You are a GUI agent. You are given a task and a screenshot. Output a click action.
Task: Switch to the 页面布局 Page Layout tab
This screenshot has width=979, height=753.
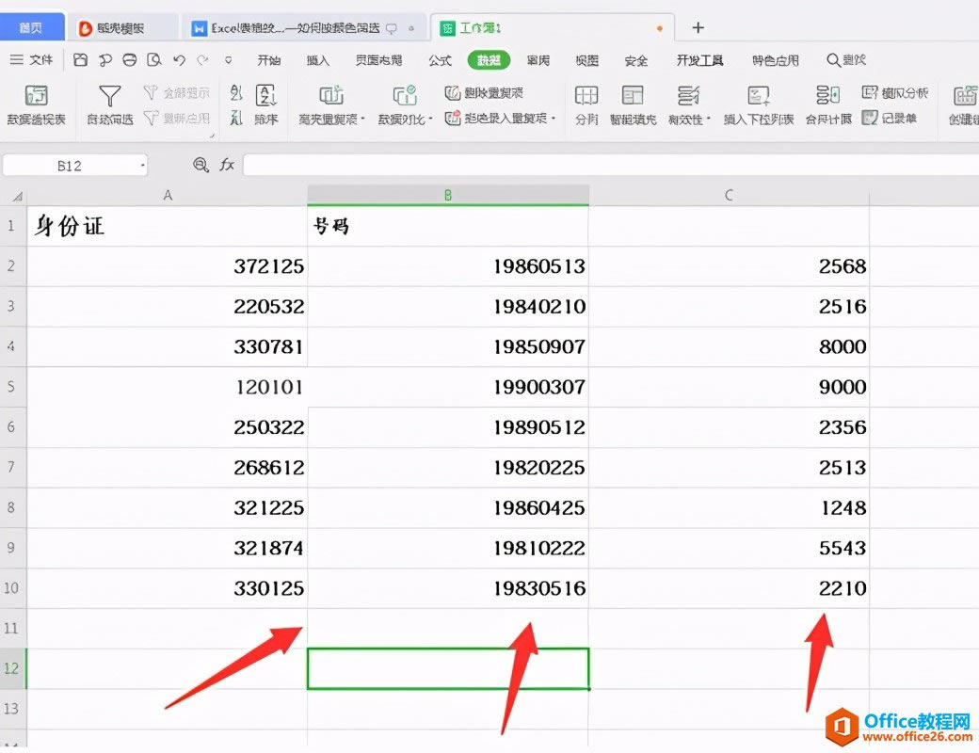(379, 60)
